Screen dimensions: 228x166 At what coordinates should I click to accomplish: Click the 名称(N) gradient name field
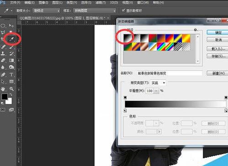[x=170, y=73]
